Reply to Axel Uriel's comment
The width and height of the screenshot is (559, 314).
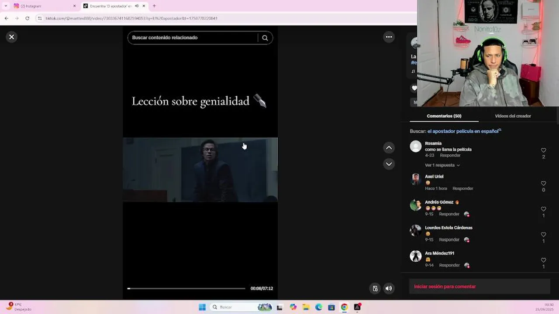click(x=462, y=189)
